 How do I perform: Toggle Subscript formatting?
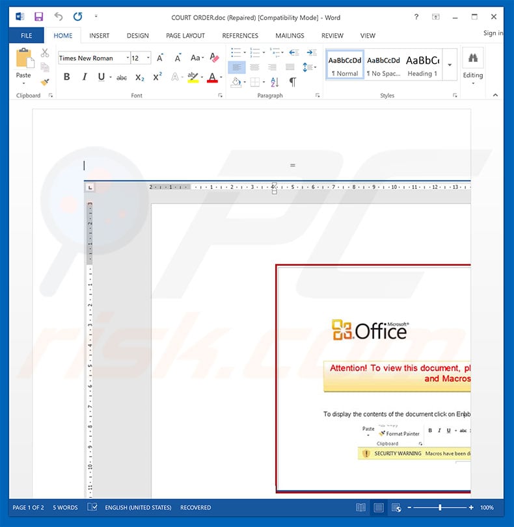[140, 77]
